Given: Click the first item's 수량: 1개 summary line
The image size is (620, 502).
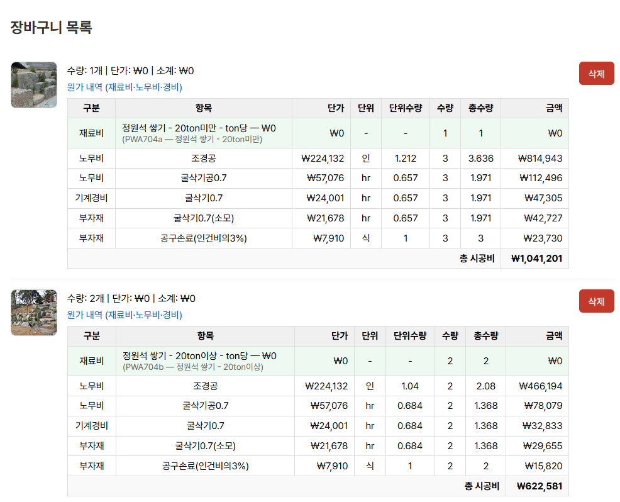Looking at the screenshot, I should point(130,71).
